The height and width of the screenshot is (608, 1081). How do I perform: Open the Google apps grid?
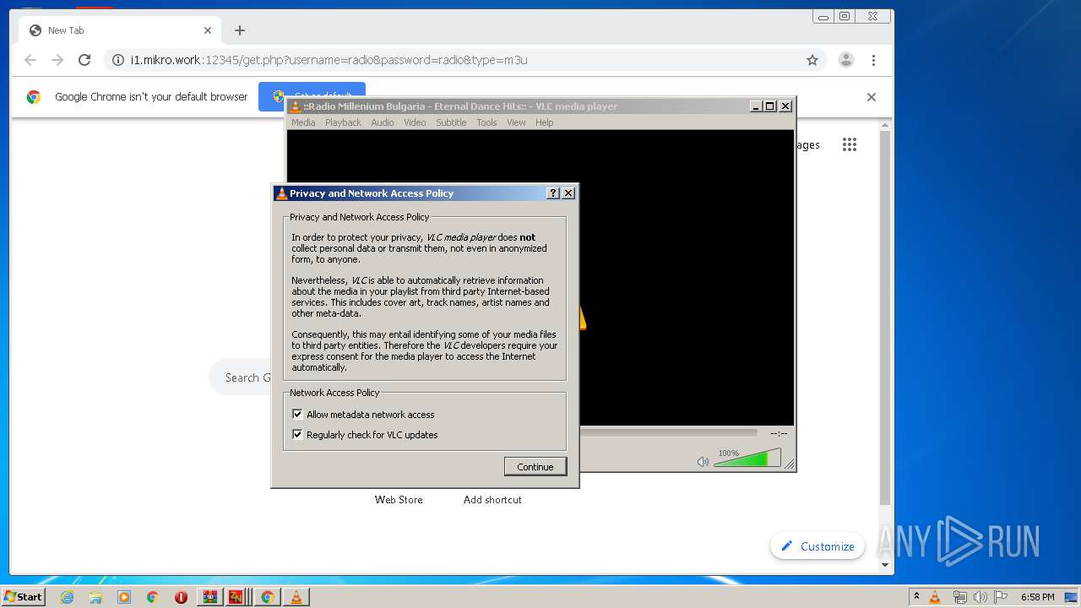[x=850, y=144]
